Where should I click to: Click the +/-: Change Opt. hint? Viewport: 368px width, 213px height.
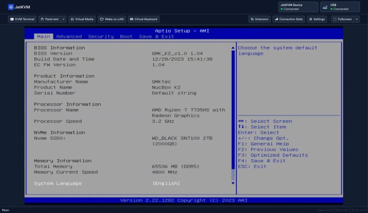(263, 138)
